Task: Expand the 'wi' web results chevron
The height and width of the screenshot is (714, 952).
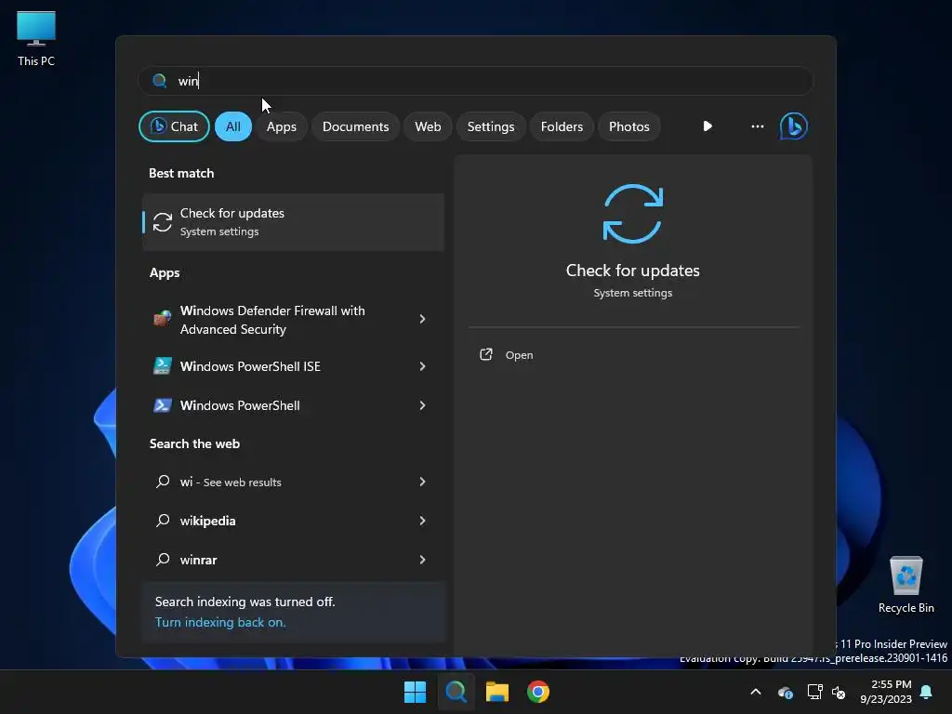Action: (x=423, y=482)
